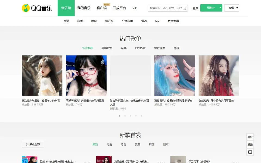The height and width of the screenshot is (163, 261).
Task: Click the title 倒叙时光 · 愿你仍有岁月可回首
Action: 216,101
